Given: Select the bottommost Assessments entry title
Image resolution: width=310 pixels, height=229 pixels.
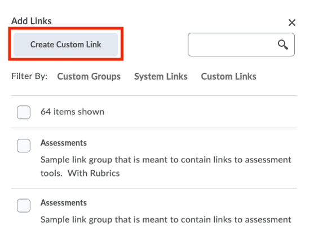Looking at the screenshot, I should pyautogui.click(x=64, y=202).
